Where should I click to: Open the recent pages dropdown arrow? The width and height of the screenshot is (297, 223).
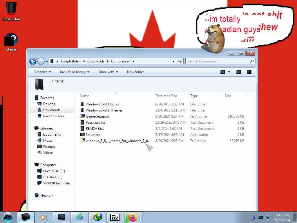coord(47,62)
